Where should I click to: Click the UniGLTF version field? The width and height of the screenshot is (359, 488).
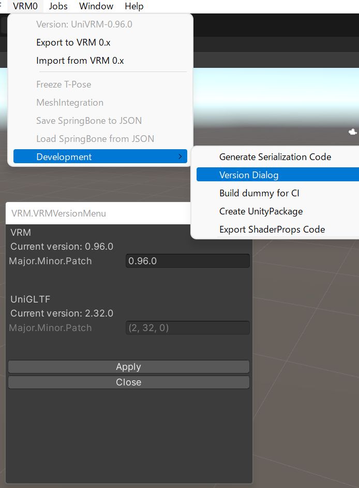tap(187, 328)
